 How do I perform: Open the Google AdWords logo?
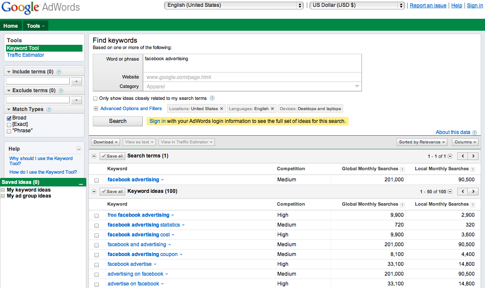[41, 7]
